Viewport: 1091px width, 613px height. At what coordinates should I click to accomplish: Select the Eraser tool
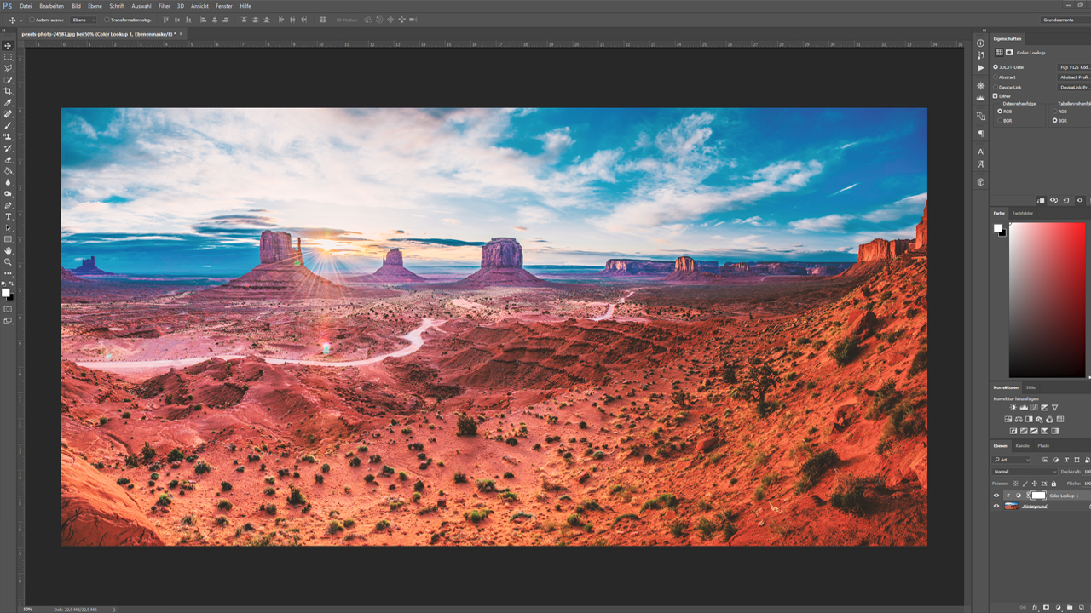(x=9, y=159)
